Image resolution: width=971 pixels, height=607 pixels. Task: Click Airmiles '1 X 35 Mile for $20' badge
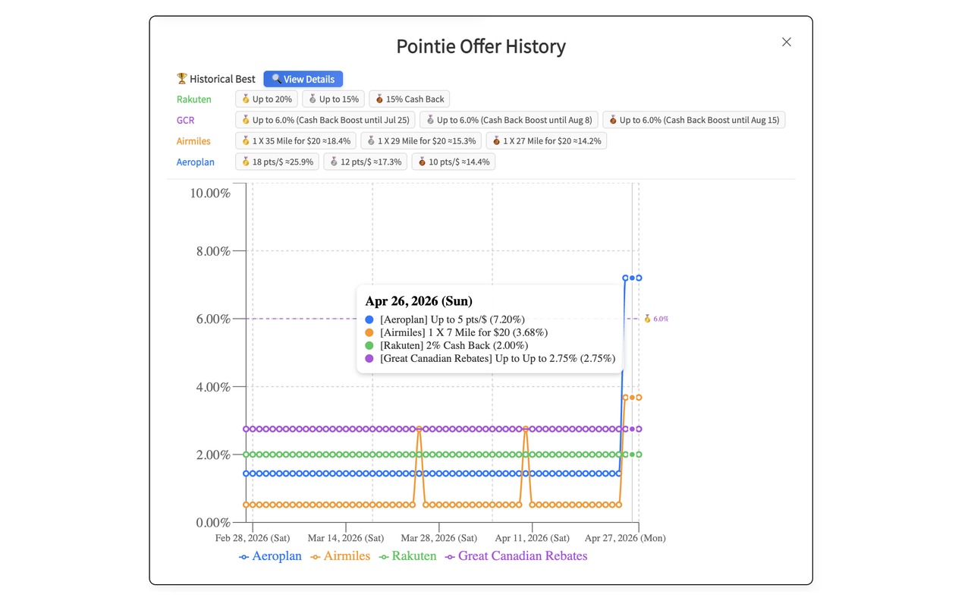[x=296, y=141]
